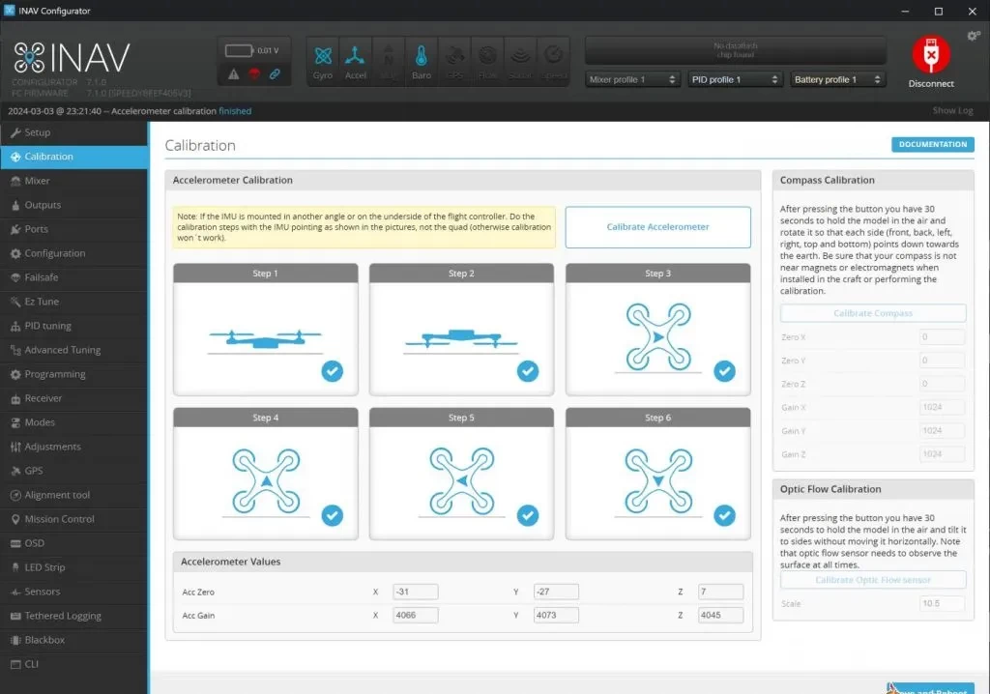Click Step 2 checkmark badge
The image size is (990, 694).
(528, 370)
